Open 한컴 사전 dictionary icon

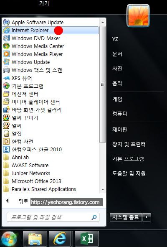(x=6, y=141)
